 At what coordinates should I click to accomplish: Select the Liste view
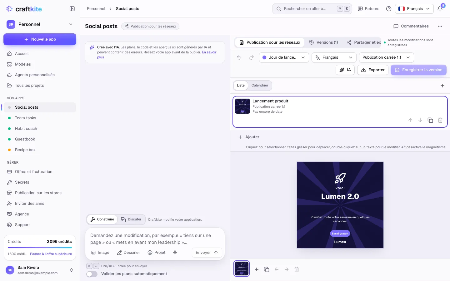pyautogui.click(x=241, y=86)
